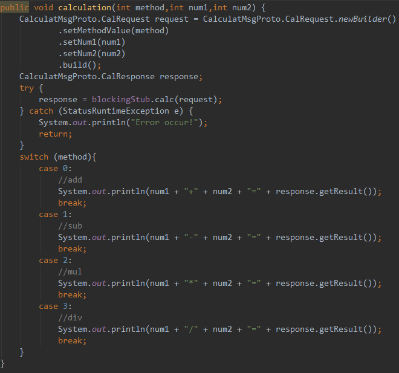Click the 'return;' statement
Image resolution: width=399 pixels, height=373 pixels.
coord(56,134)
